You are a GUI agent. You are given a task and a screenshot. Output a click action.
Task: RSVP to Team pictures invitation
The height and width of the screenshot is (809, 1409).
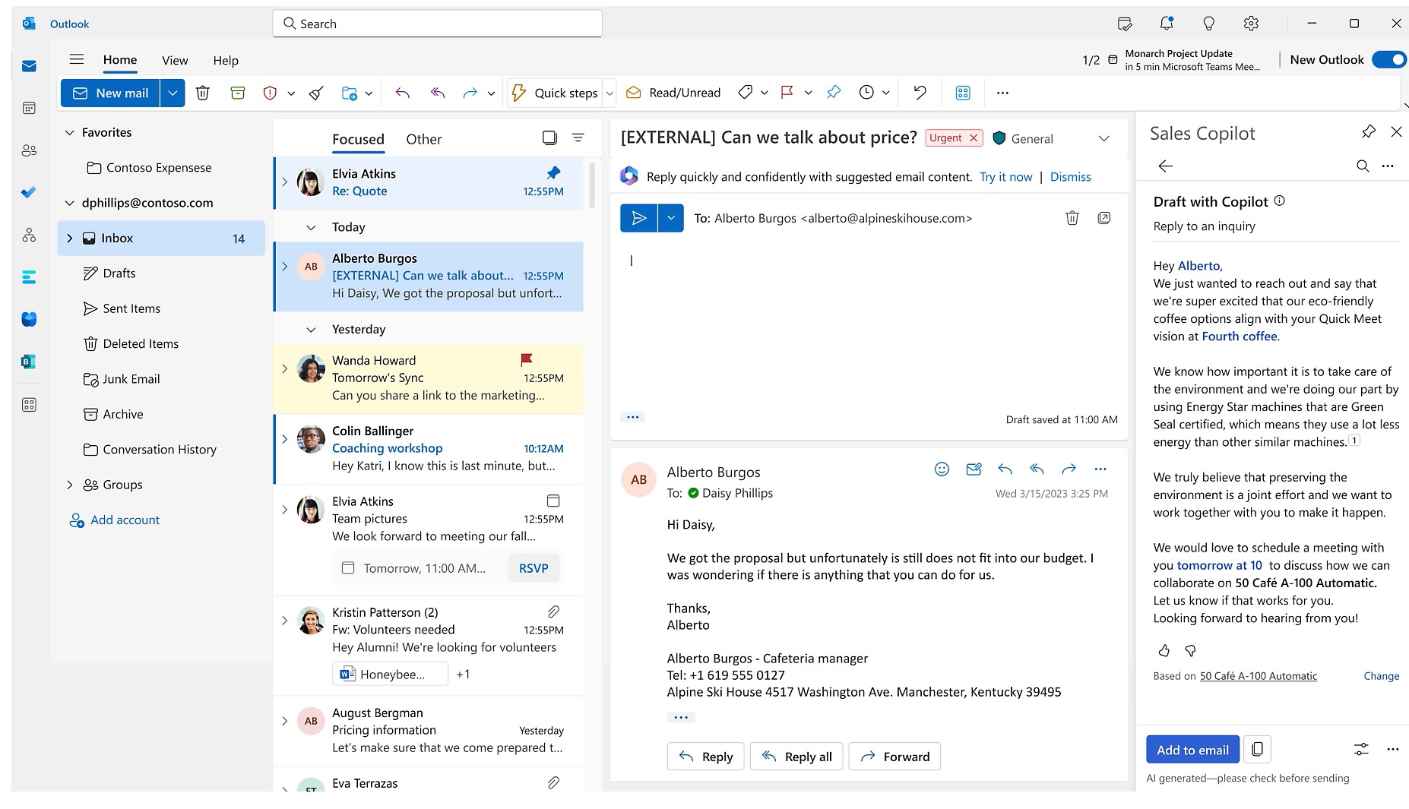534,567
